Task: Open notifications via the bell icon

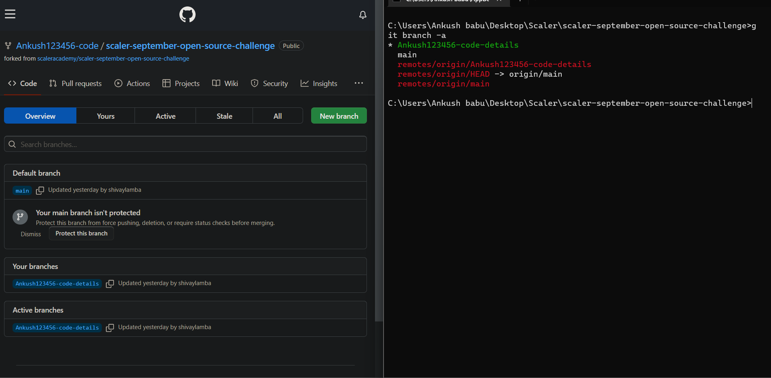Action: 362,15
